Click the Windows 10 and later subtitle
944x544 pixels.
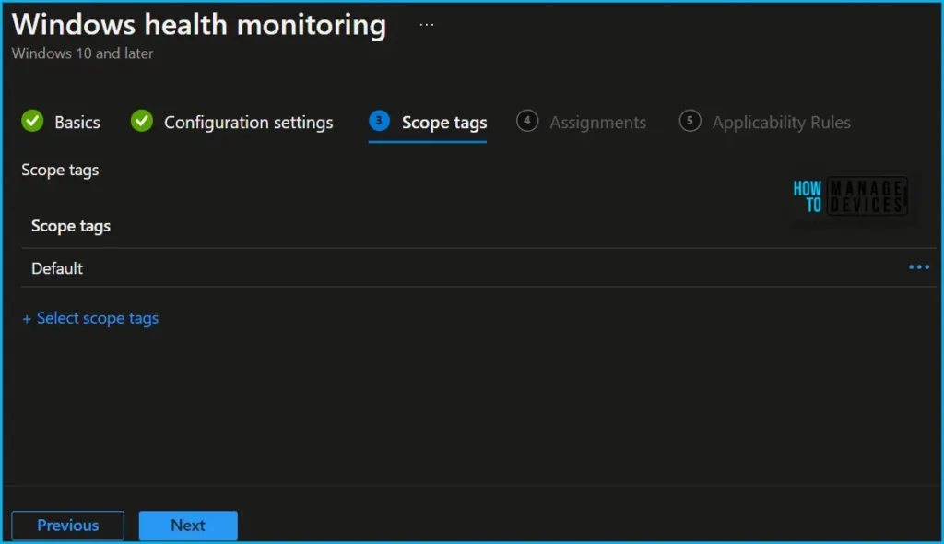(x=82, y=53)
